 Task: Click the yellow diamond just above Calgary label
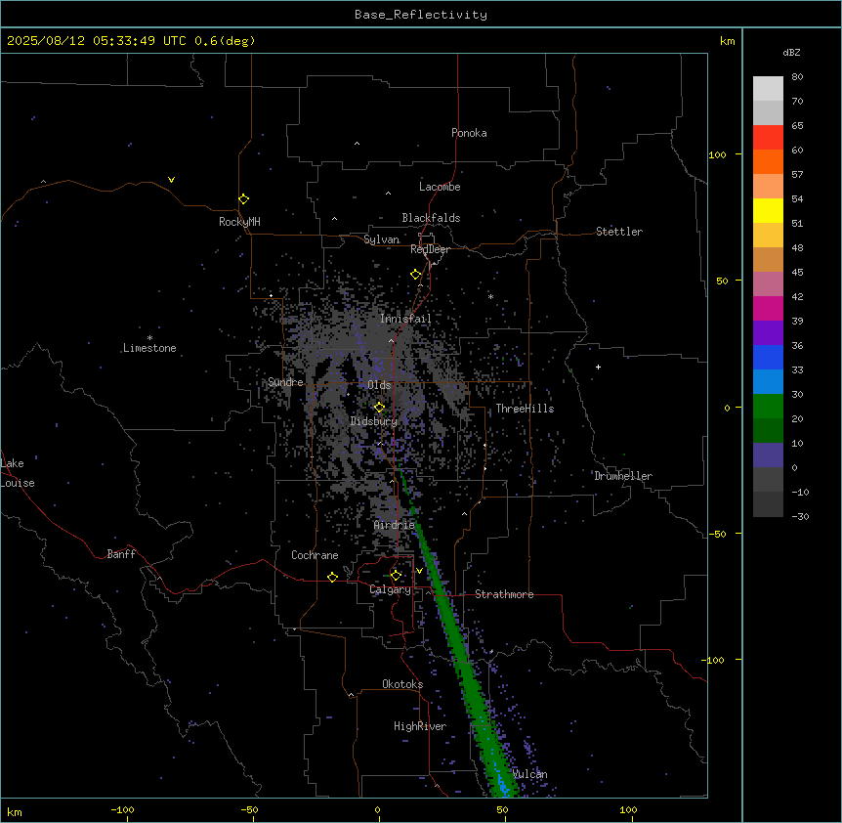(396, 576)
